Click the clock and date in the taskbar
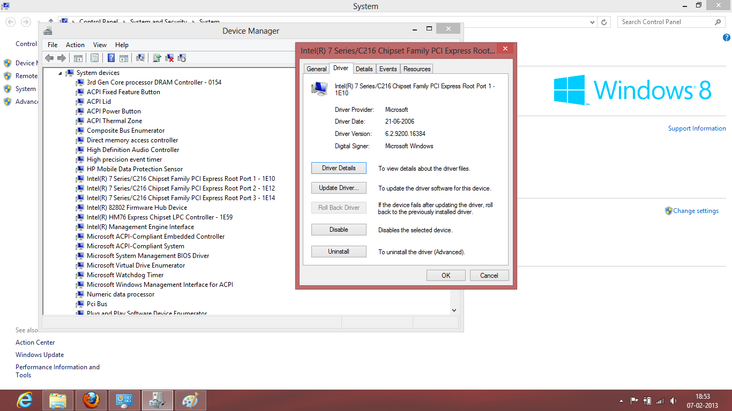The height and width of the screenshot is (411, 732). point(703,401)
